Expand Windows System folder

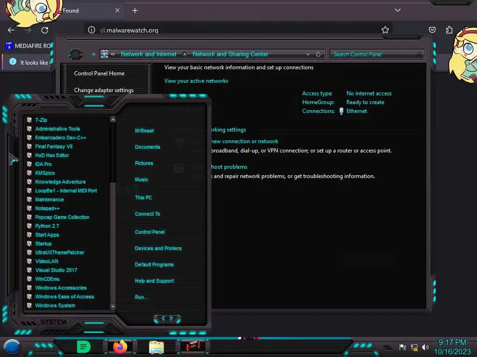[55, 305]
